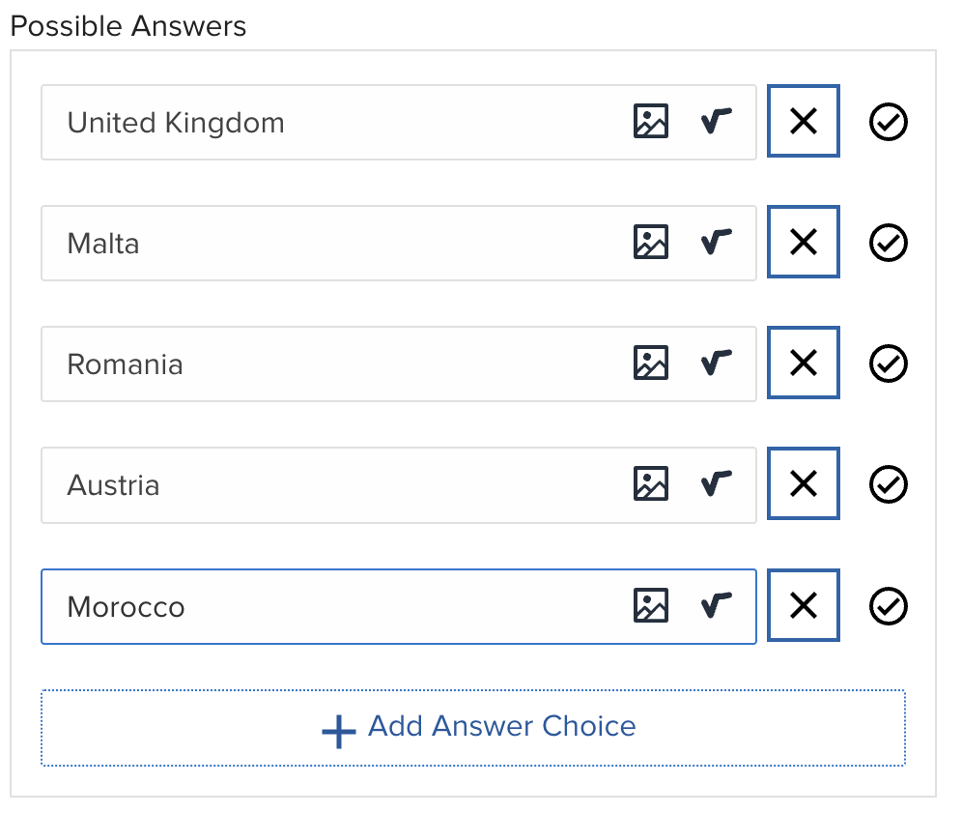Mark Morocco as correct answer
The image size is (962, 814).
(888, 606)
